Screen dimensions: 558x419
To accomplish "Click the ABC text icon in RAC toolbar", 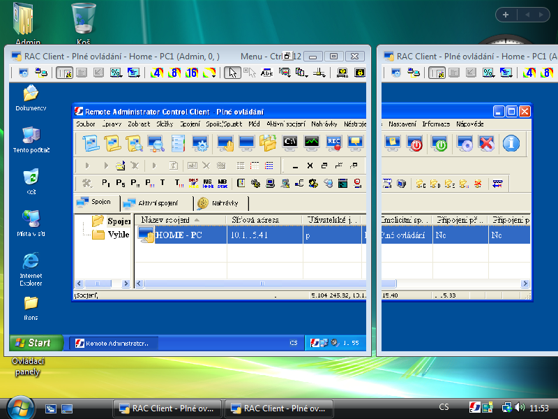I will click(266, 73).
